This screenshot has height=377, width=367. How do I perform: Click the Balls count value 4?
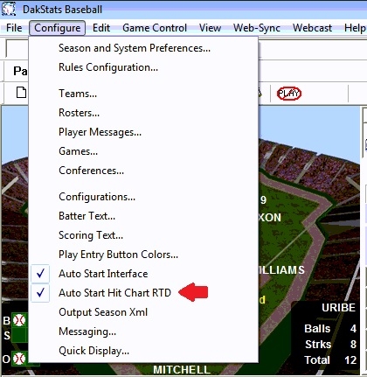pos(353,329)
